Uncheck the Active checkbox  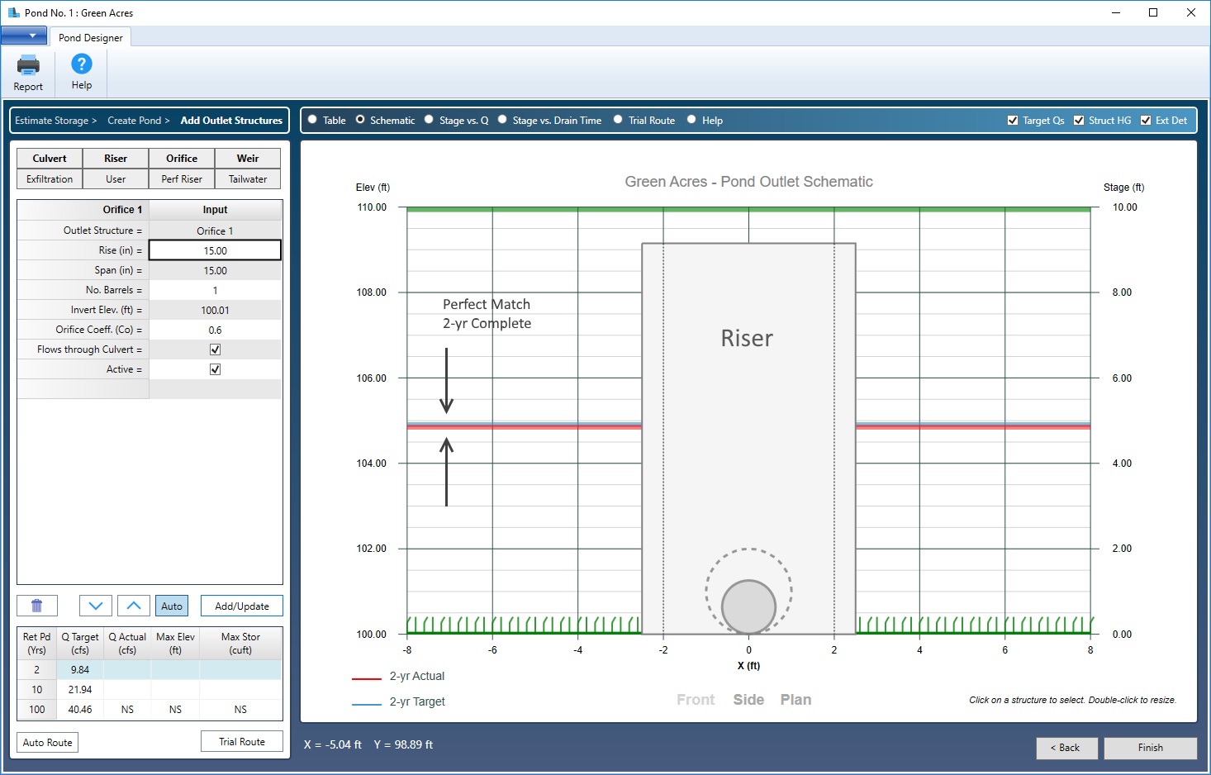point(216,369)
